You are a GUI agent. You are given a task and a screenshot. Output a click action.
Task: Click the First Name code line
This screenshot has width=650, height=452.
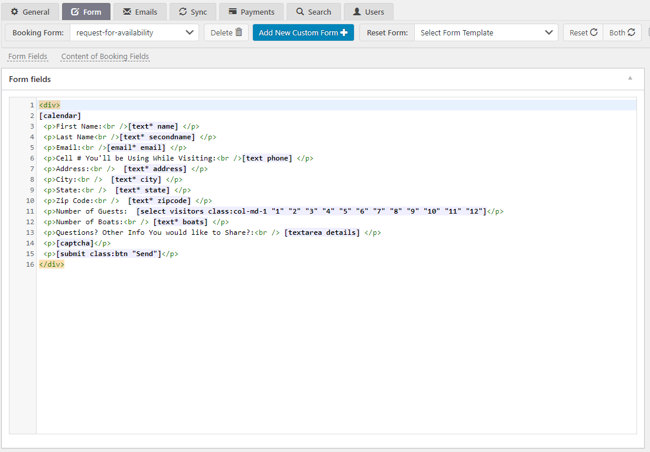pyautogui.click(x=121, y=126)
